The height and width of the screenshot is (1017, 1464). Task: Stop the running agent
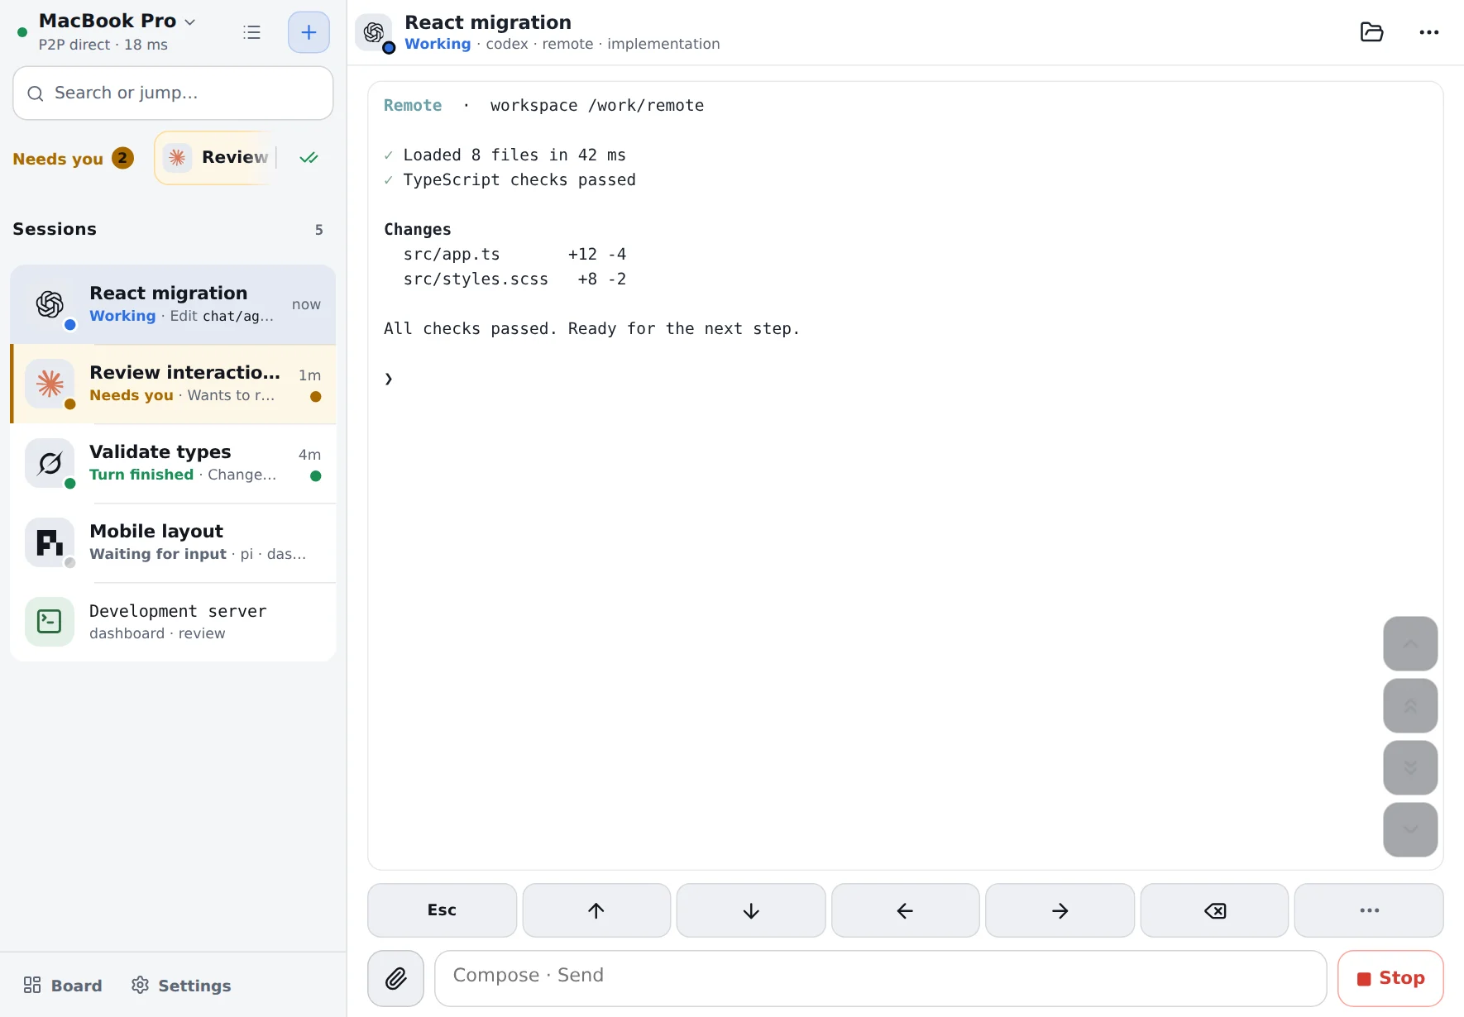click(1390, 978)
